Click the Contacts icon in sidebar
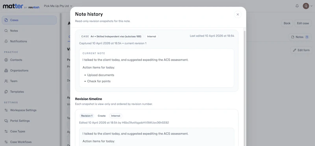 tap(6, 60)
